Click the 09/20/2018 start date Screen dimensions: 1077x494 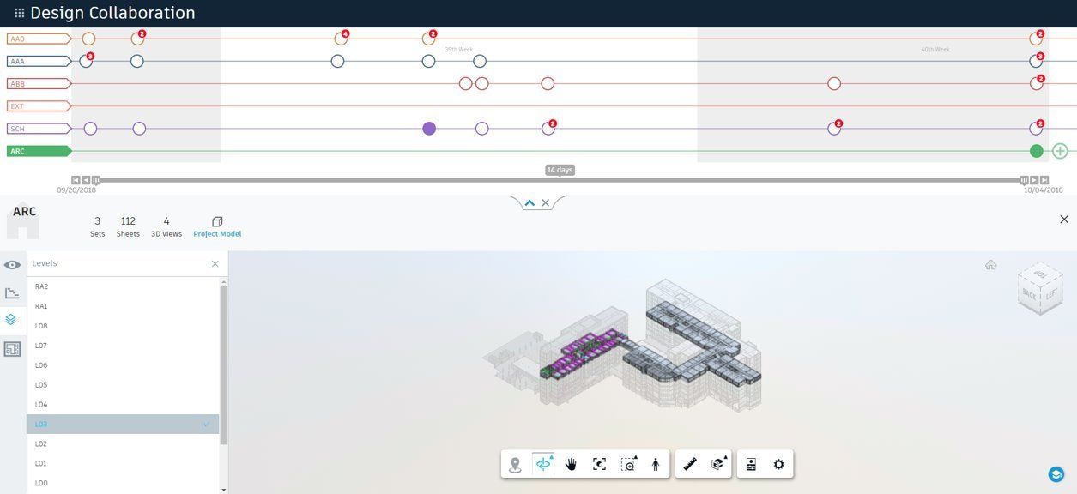pyautogui.click(x=76, y=190)
